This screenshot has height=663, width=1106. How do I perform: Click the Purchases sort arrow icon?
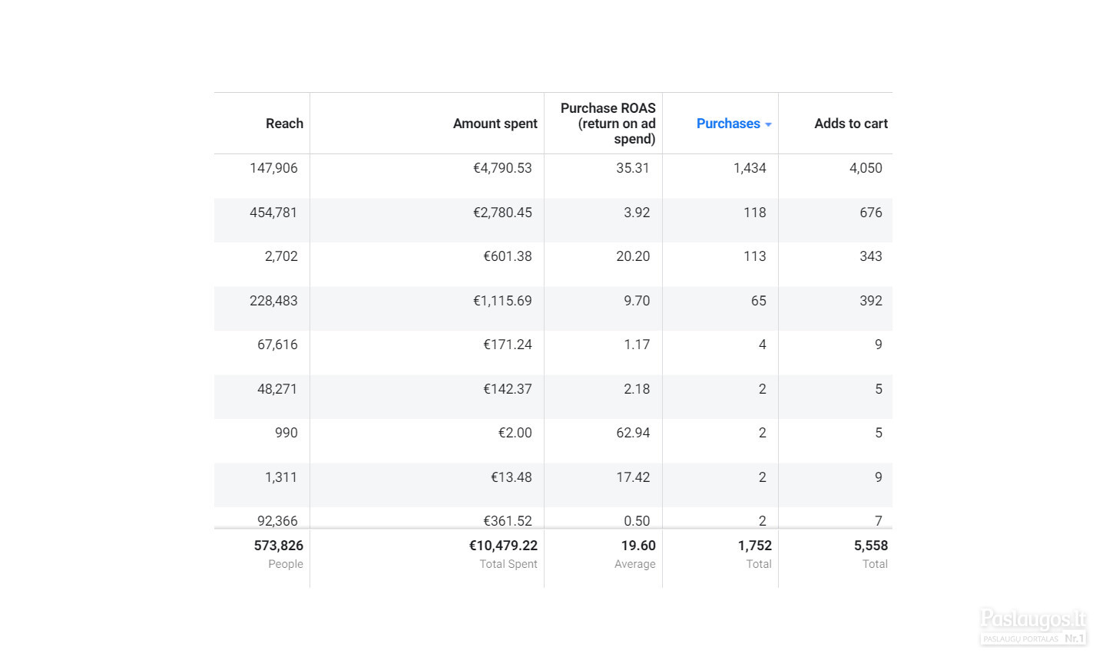point(768,124)
